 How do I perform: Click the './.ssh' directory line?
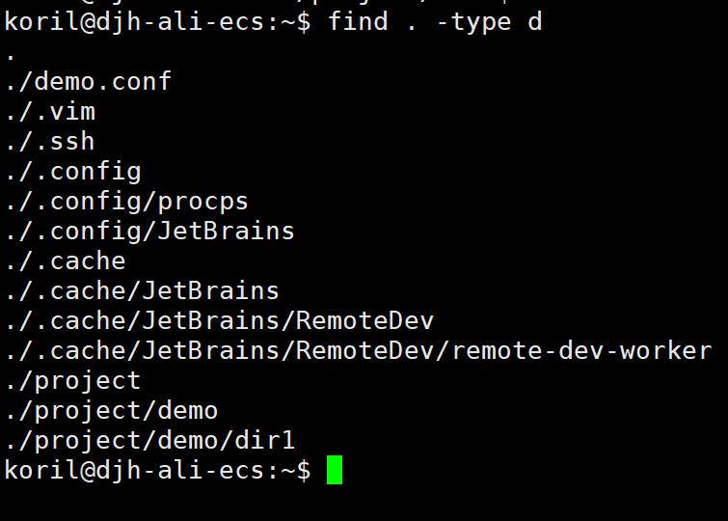(x=49, y=141)
